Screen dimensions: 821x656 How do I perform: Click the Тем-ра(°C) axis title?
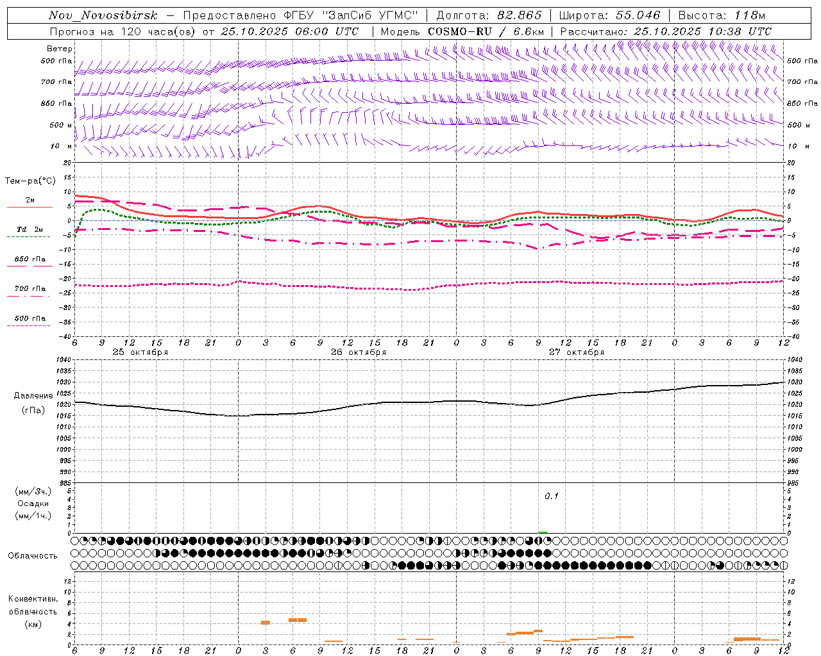point(30,181)
